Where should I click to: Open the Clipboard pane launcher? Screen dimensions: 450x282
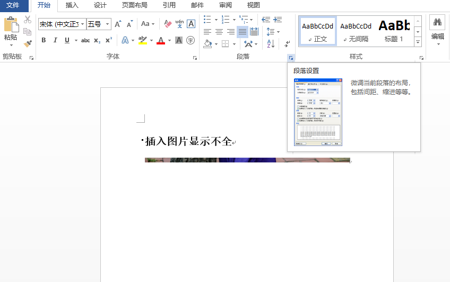[31, 58]
